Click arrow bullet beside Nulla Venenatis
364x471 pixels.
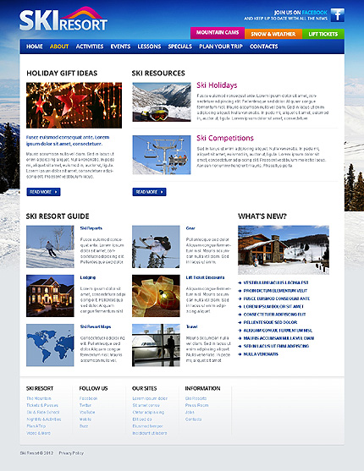point(240,354)
